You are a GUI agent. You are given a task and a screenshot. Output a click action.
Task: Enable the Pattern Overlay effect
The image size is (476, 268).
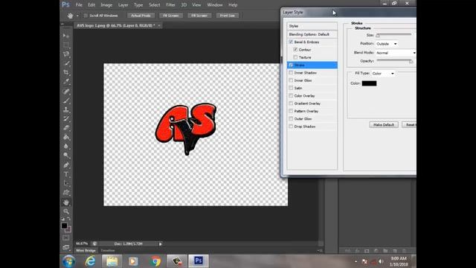pyautogui.click(x=291, y=111)
